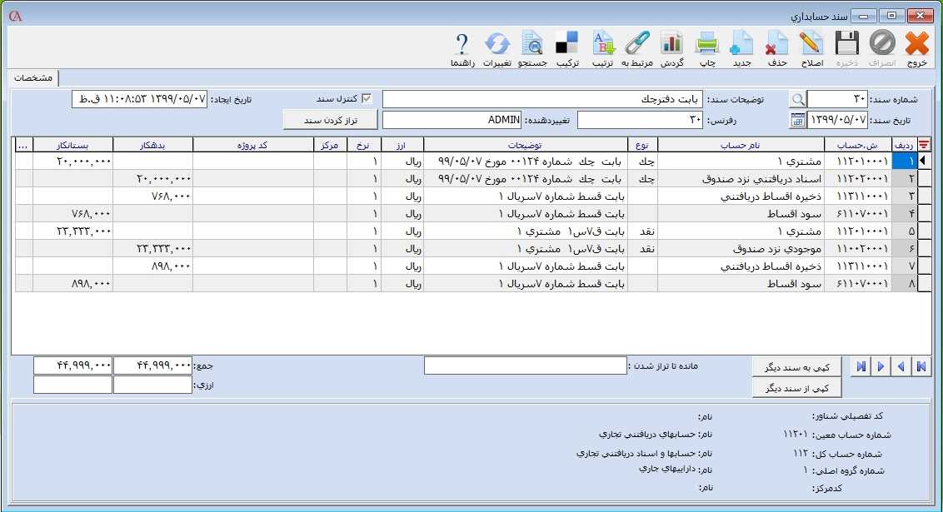The image size is (943, 512).
Task: Select the مشخصات tab
Action: [34, 77]
